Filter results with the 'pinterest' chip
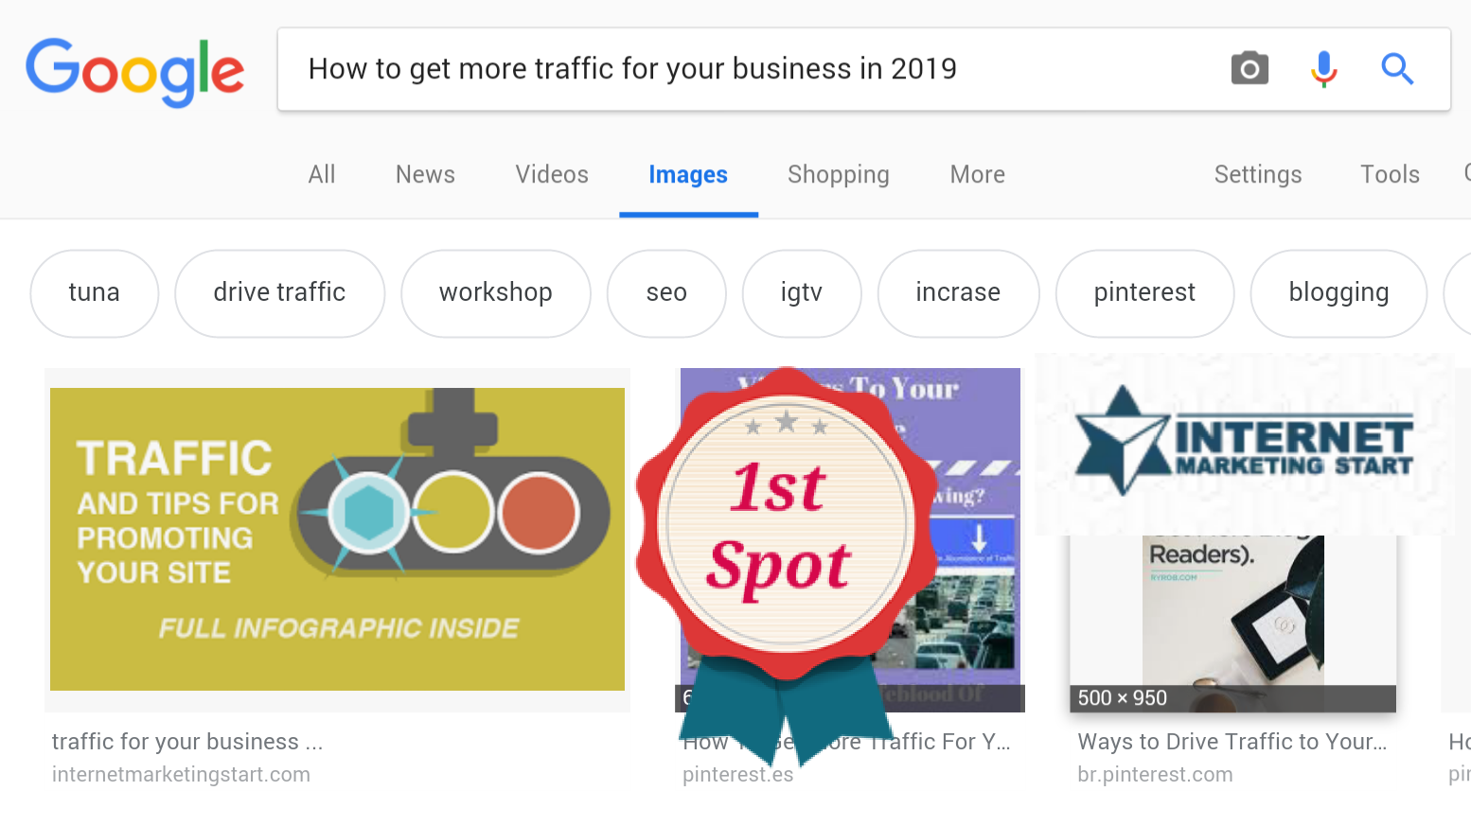 [x=1144, y=292]
